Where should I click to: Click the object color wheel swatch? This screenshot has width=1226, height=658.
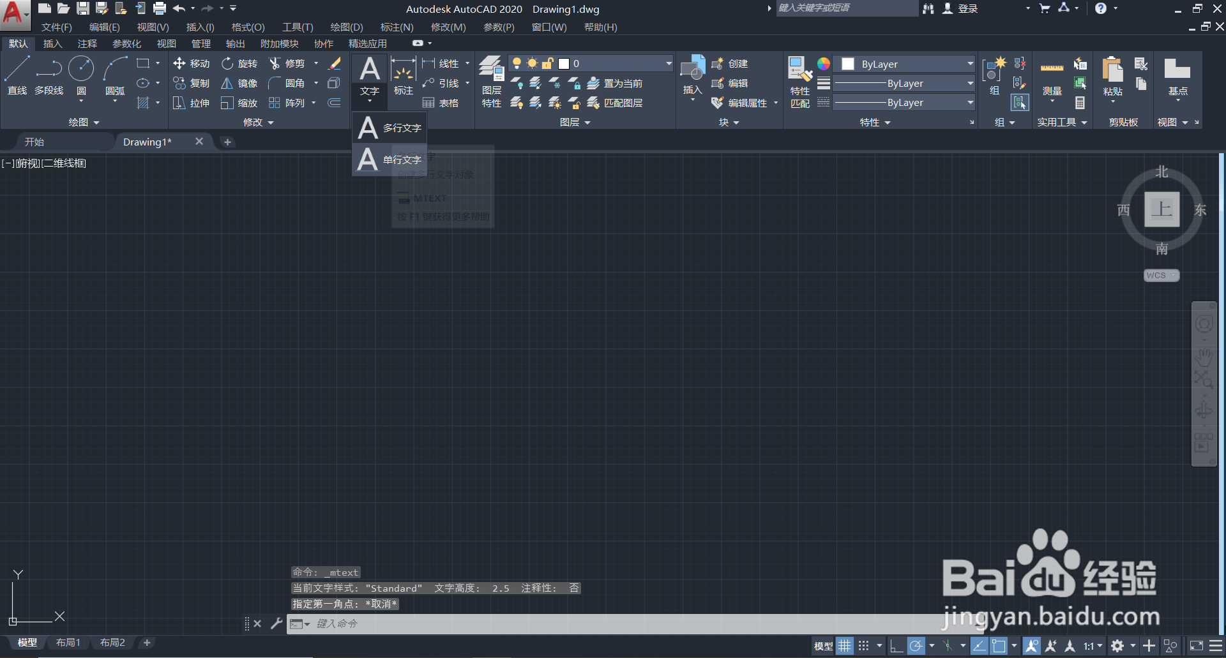pos(824,64)
